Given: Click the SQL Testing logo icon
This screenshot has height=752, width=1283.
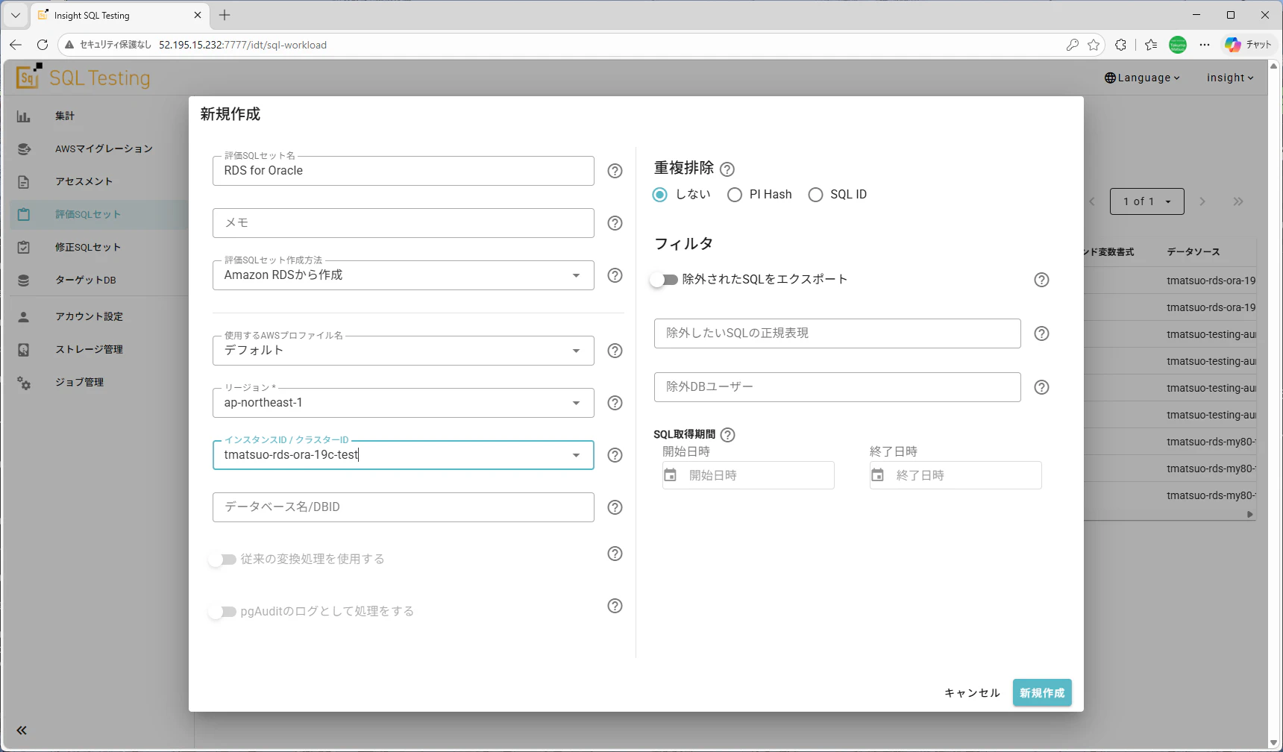Looking at the screenshot, I should pos(28,76).
